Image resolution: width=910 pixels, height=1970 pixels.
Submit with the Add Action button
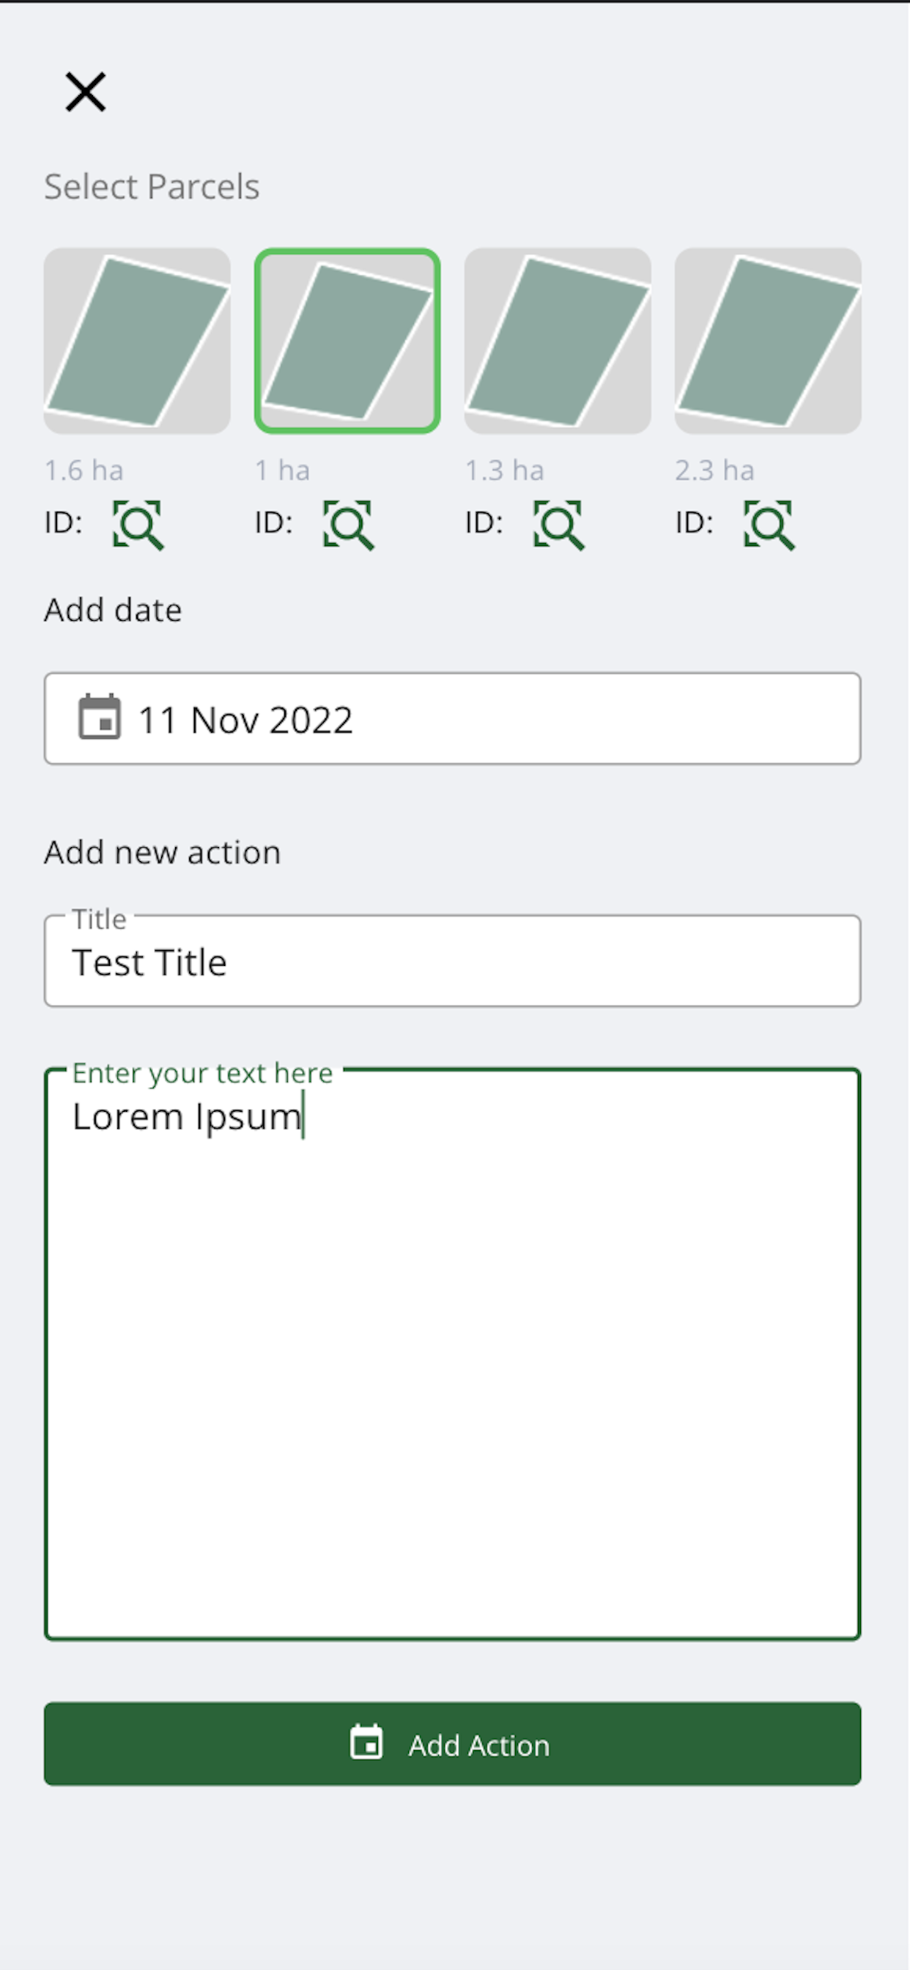coord(453,1744)
